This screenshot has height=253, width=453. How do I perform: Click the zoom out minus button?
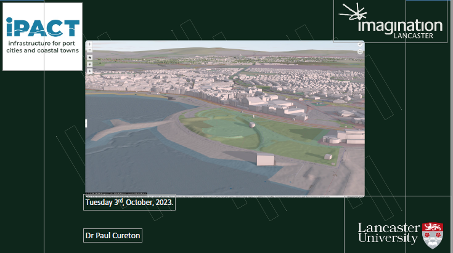click(89, 50)
